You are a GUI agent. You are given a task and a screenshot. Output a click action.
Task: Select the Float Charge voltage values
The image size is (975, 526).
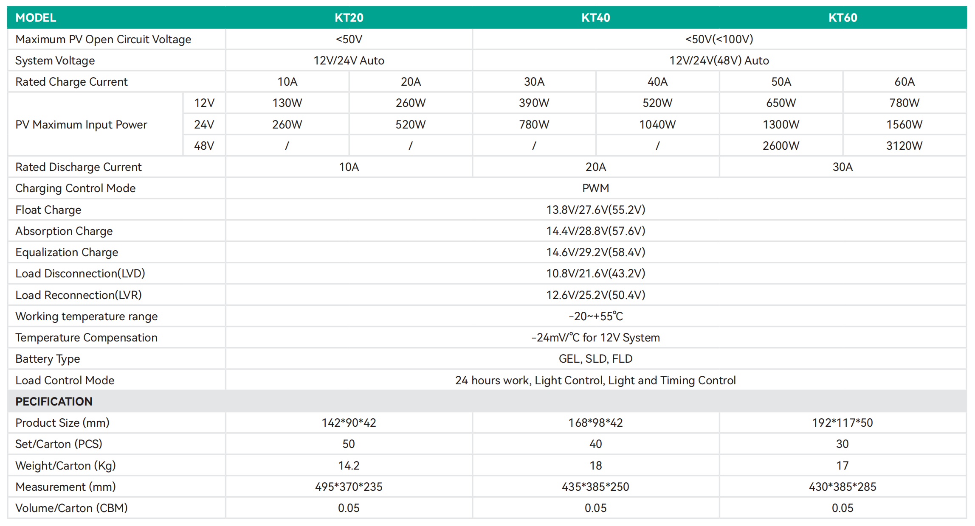[595, 210]
